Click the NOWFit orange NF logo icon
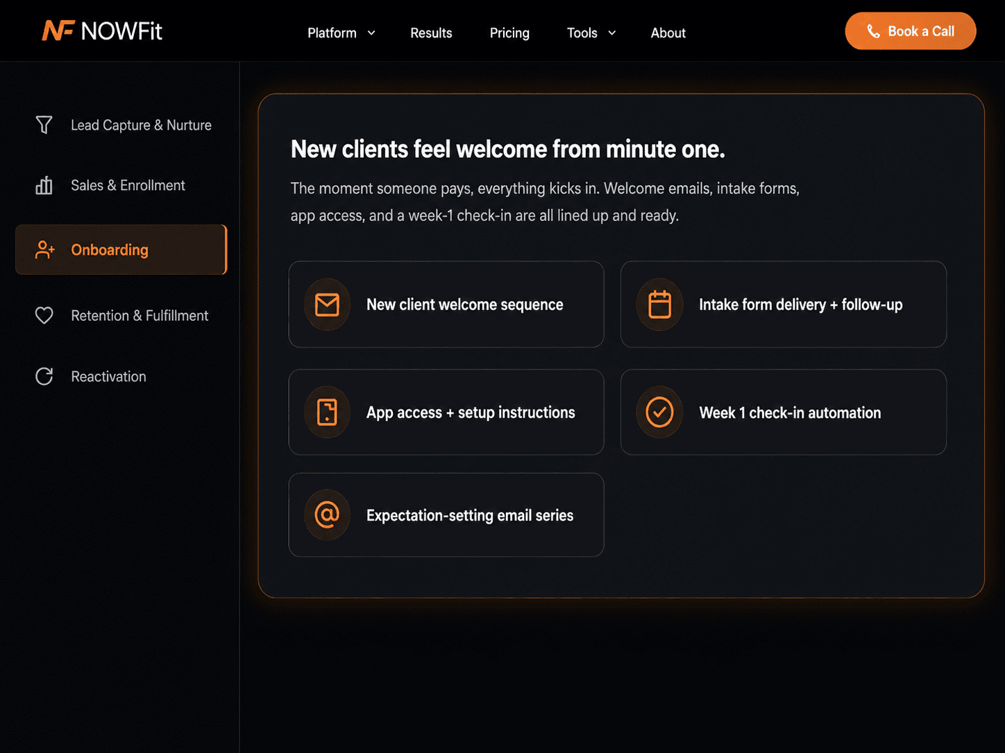 58,31
